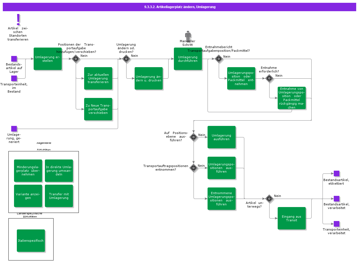Click the Bestandsartikel auf Lager purple square
Image resolution: width=359 pixels, height=263 pixels.
point(14,59)
